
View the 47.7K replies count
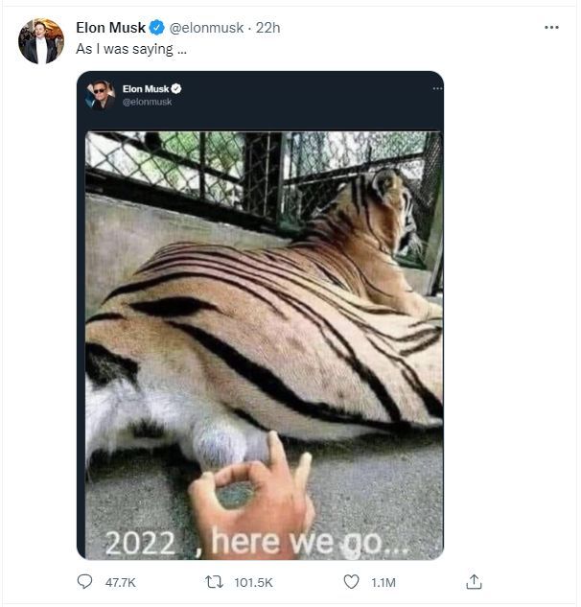120,582
